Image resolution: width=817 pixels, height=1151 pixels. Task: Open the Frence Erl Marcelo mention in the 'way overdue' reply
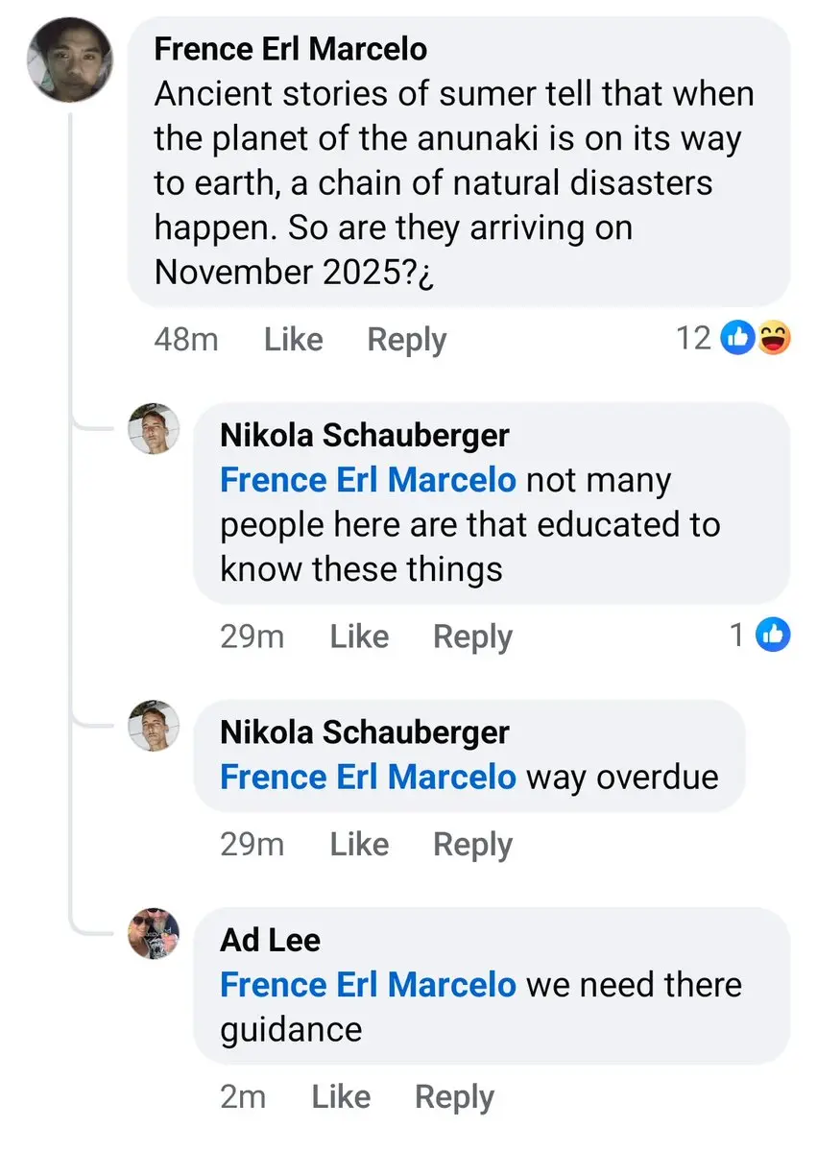[x=369, y=777]
